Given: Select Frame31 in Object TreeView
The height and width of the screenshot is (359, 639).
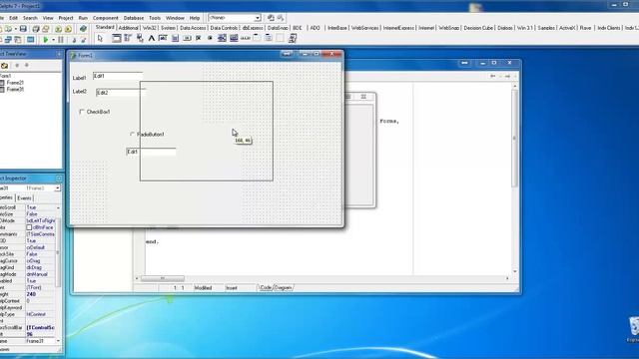Looking at the screenshot, I should [x=15, y=89].
